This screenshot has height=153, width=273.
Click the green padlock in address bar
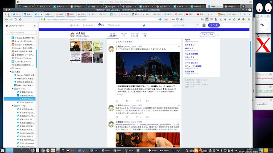[44, 20]
